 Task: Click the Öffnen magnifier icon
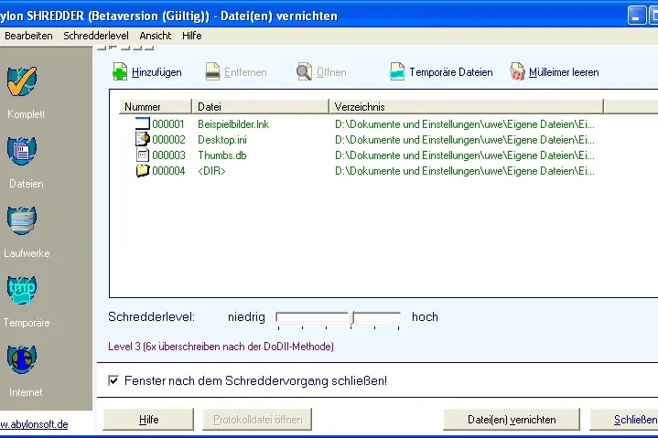[x=304, y=71]
